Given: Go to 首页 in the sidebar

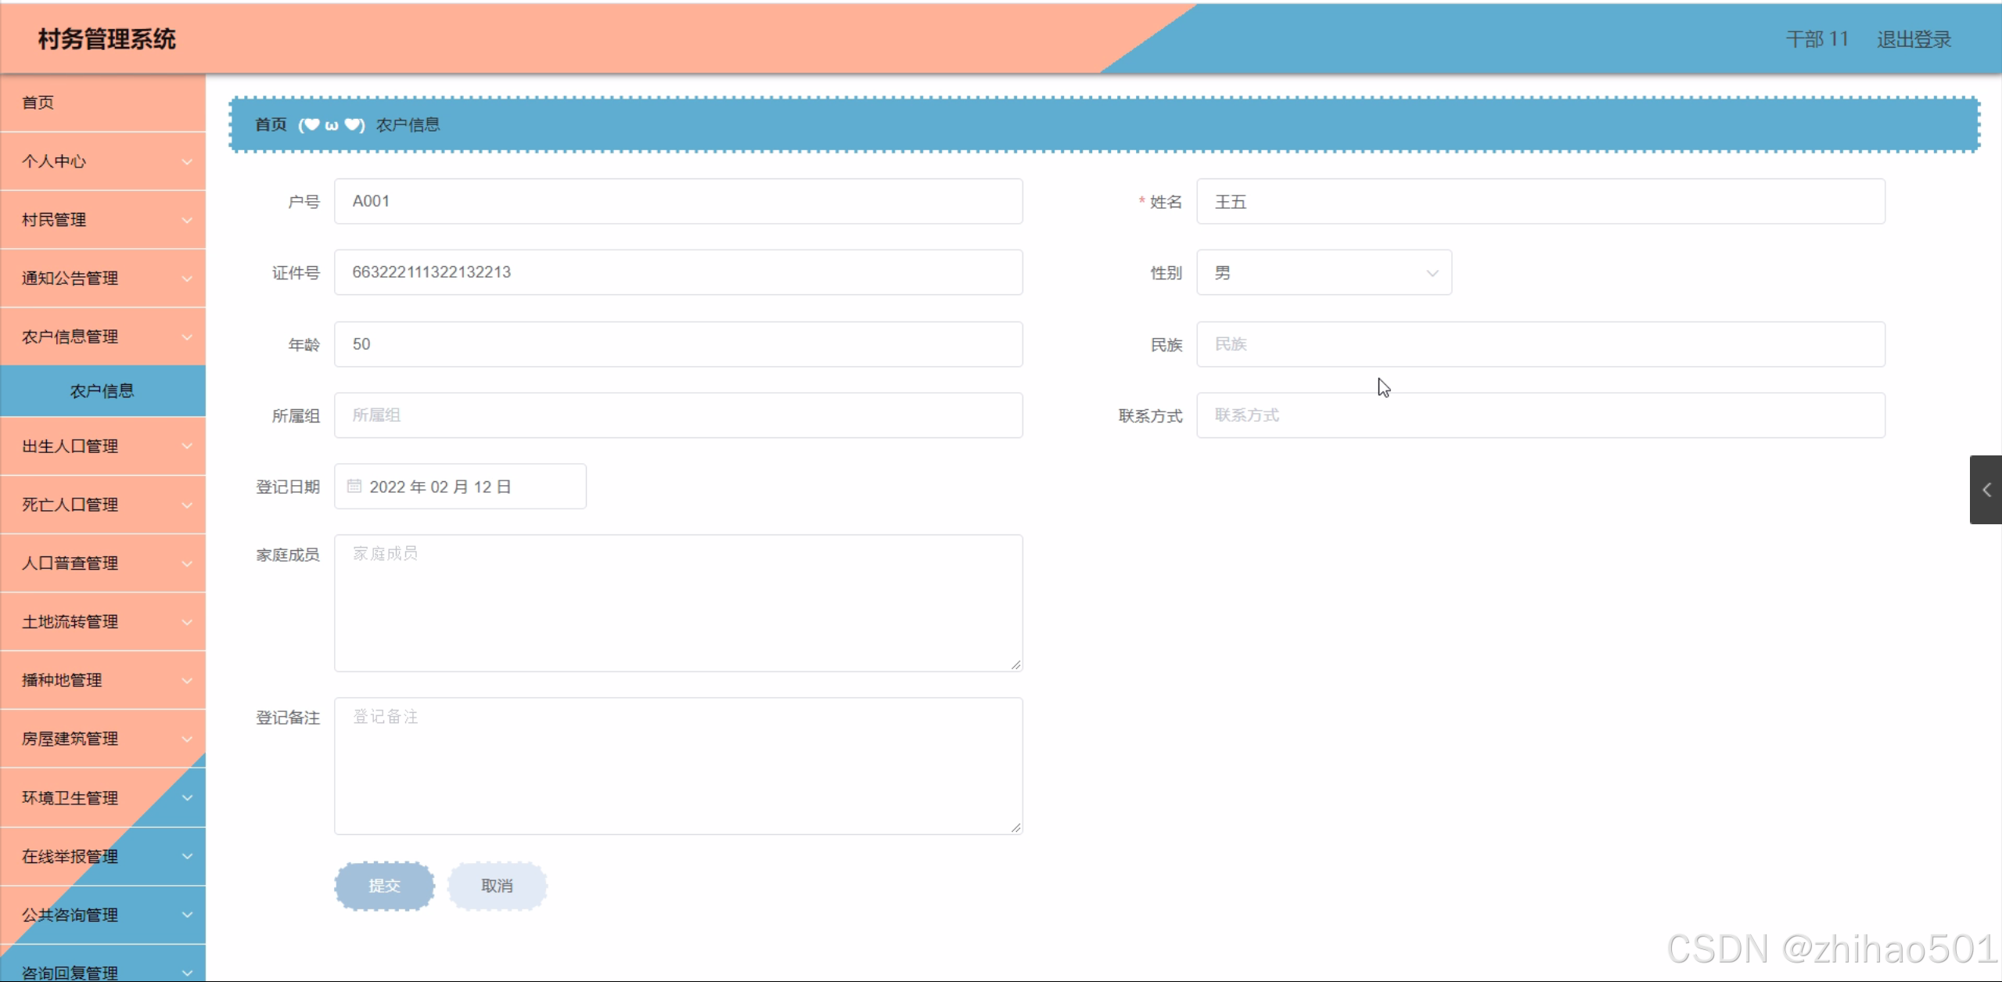Looking at the screenshot, I should tap(38, 103).
